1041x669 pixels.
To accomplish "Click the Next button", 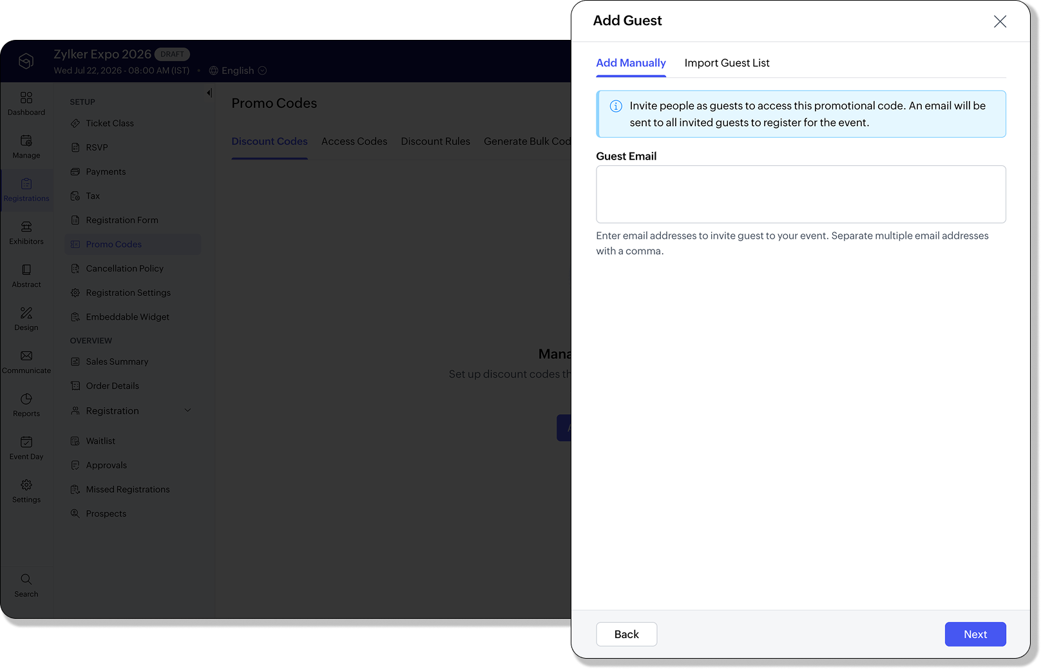I will [x=975, y=634].
